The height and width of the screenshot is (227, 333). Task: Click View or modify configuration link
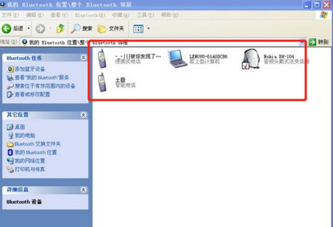(x=32, y=94)
